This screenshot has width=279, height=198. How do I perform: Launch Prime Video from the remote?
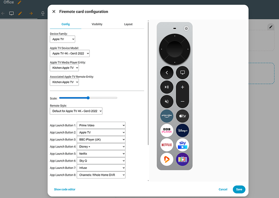[x=167, y=116]
